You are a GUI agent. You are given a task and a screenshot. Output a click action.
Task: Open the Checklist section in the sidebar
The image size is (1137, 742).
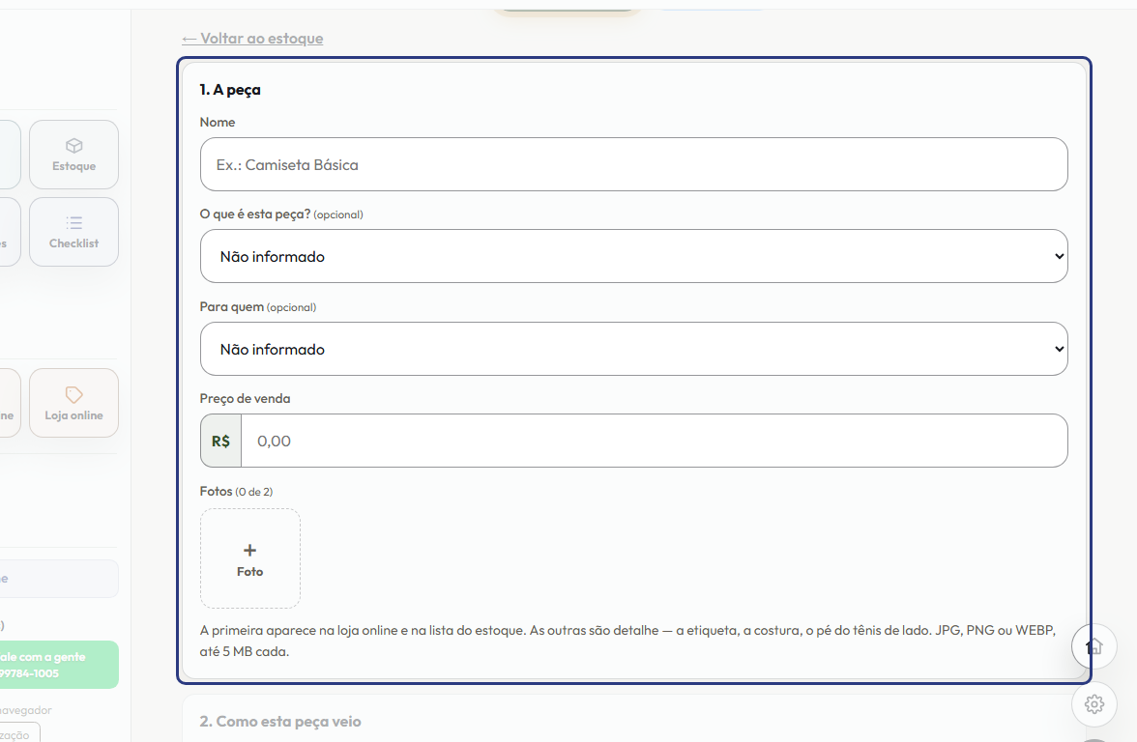click(73, 232)
